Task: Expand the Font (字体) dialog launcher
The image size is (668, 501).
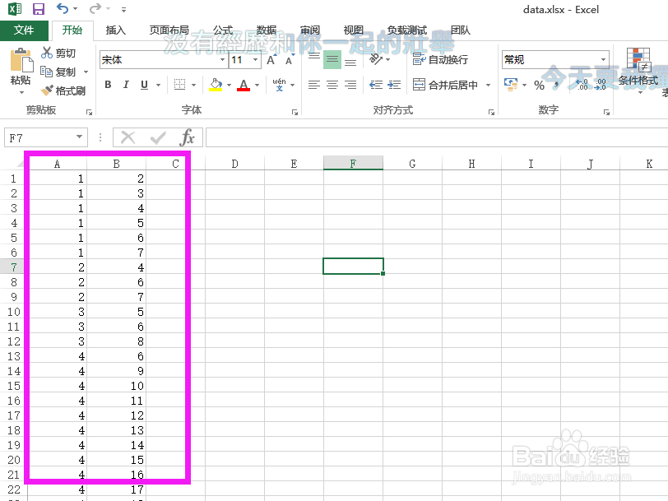Action: coord(295,112)
